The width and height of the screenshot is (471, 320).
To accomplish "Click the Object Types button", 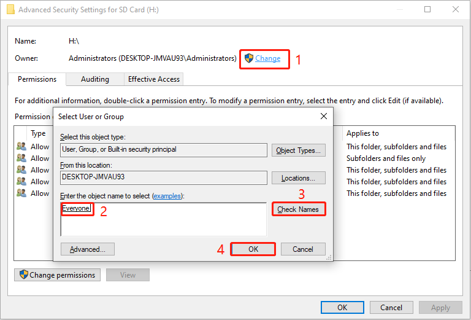I will pyautogui.click(x=298, y=150).
